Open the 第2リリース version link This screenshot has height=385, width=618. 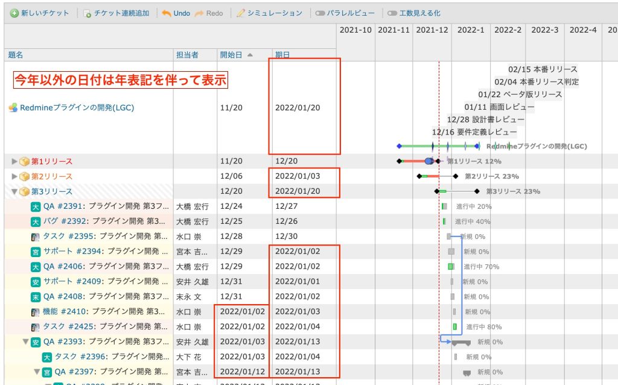click(52, 176)
